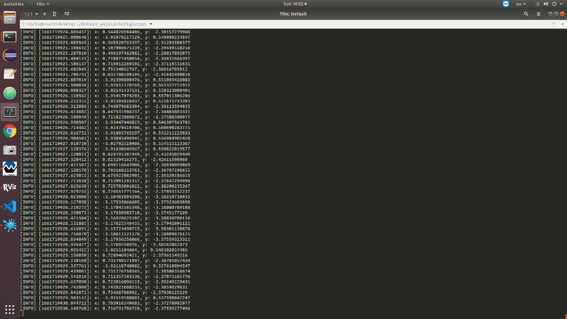Open the Terminal app in dock
Viewport: 567px width, 319px height.
10,37
